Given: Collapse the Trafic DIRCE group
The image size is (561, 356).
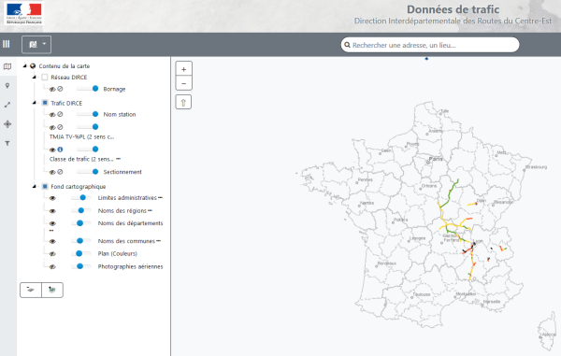Looking at the screenshot, I should [x=35, y=103].
